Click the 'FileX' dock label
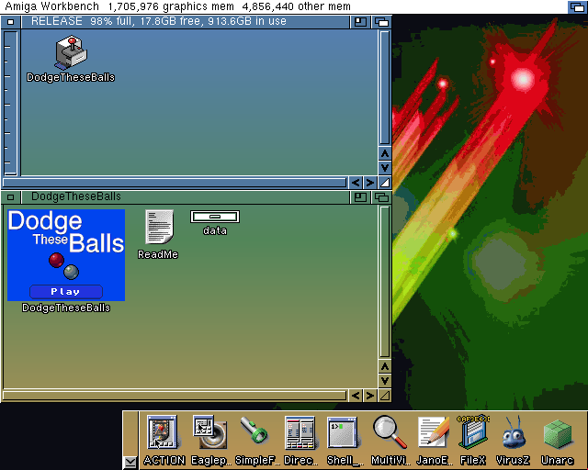The image size is (588, 470). 473,460
